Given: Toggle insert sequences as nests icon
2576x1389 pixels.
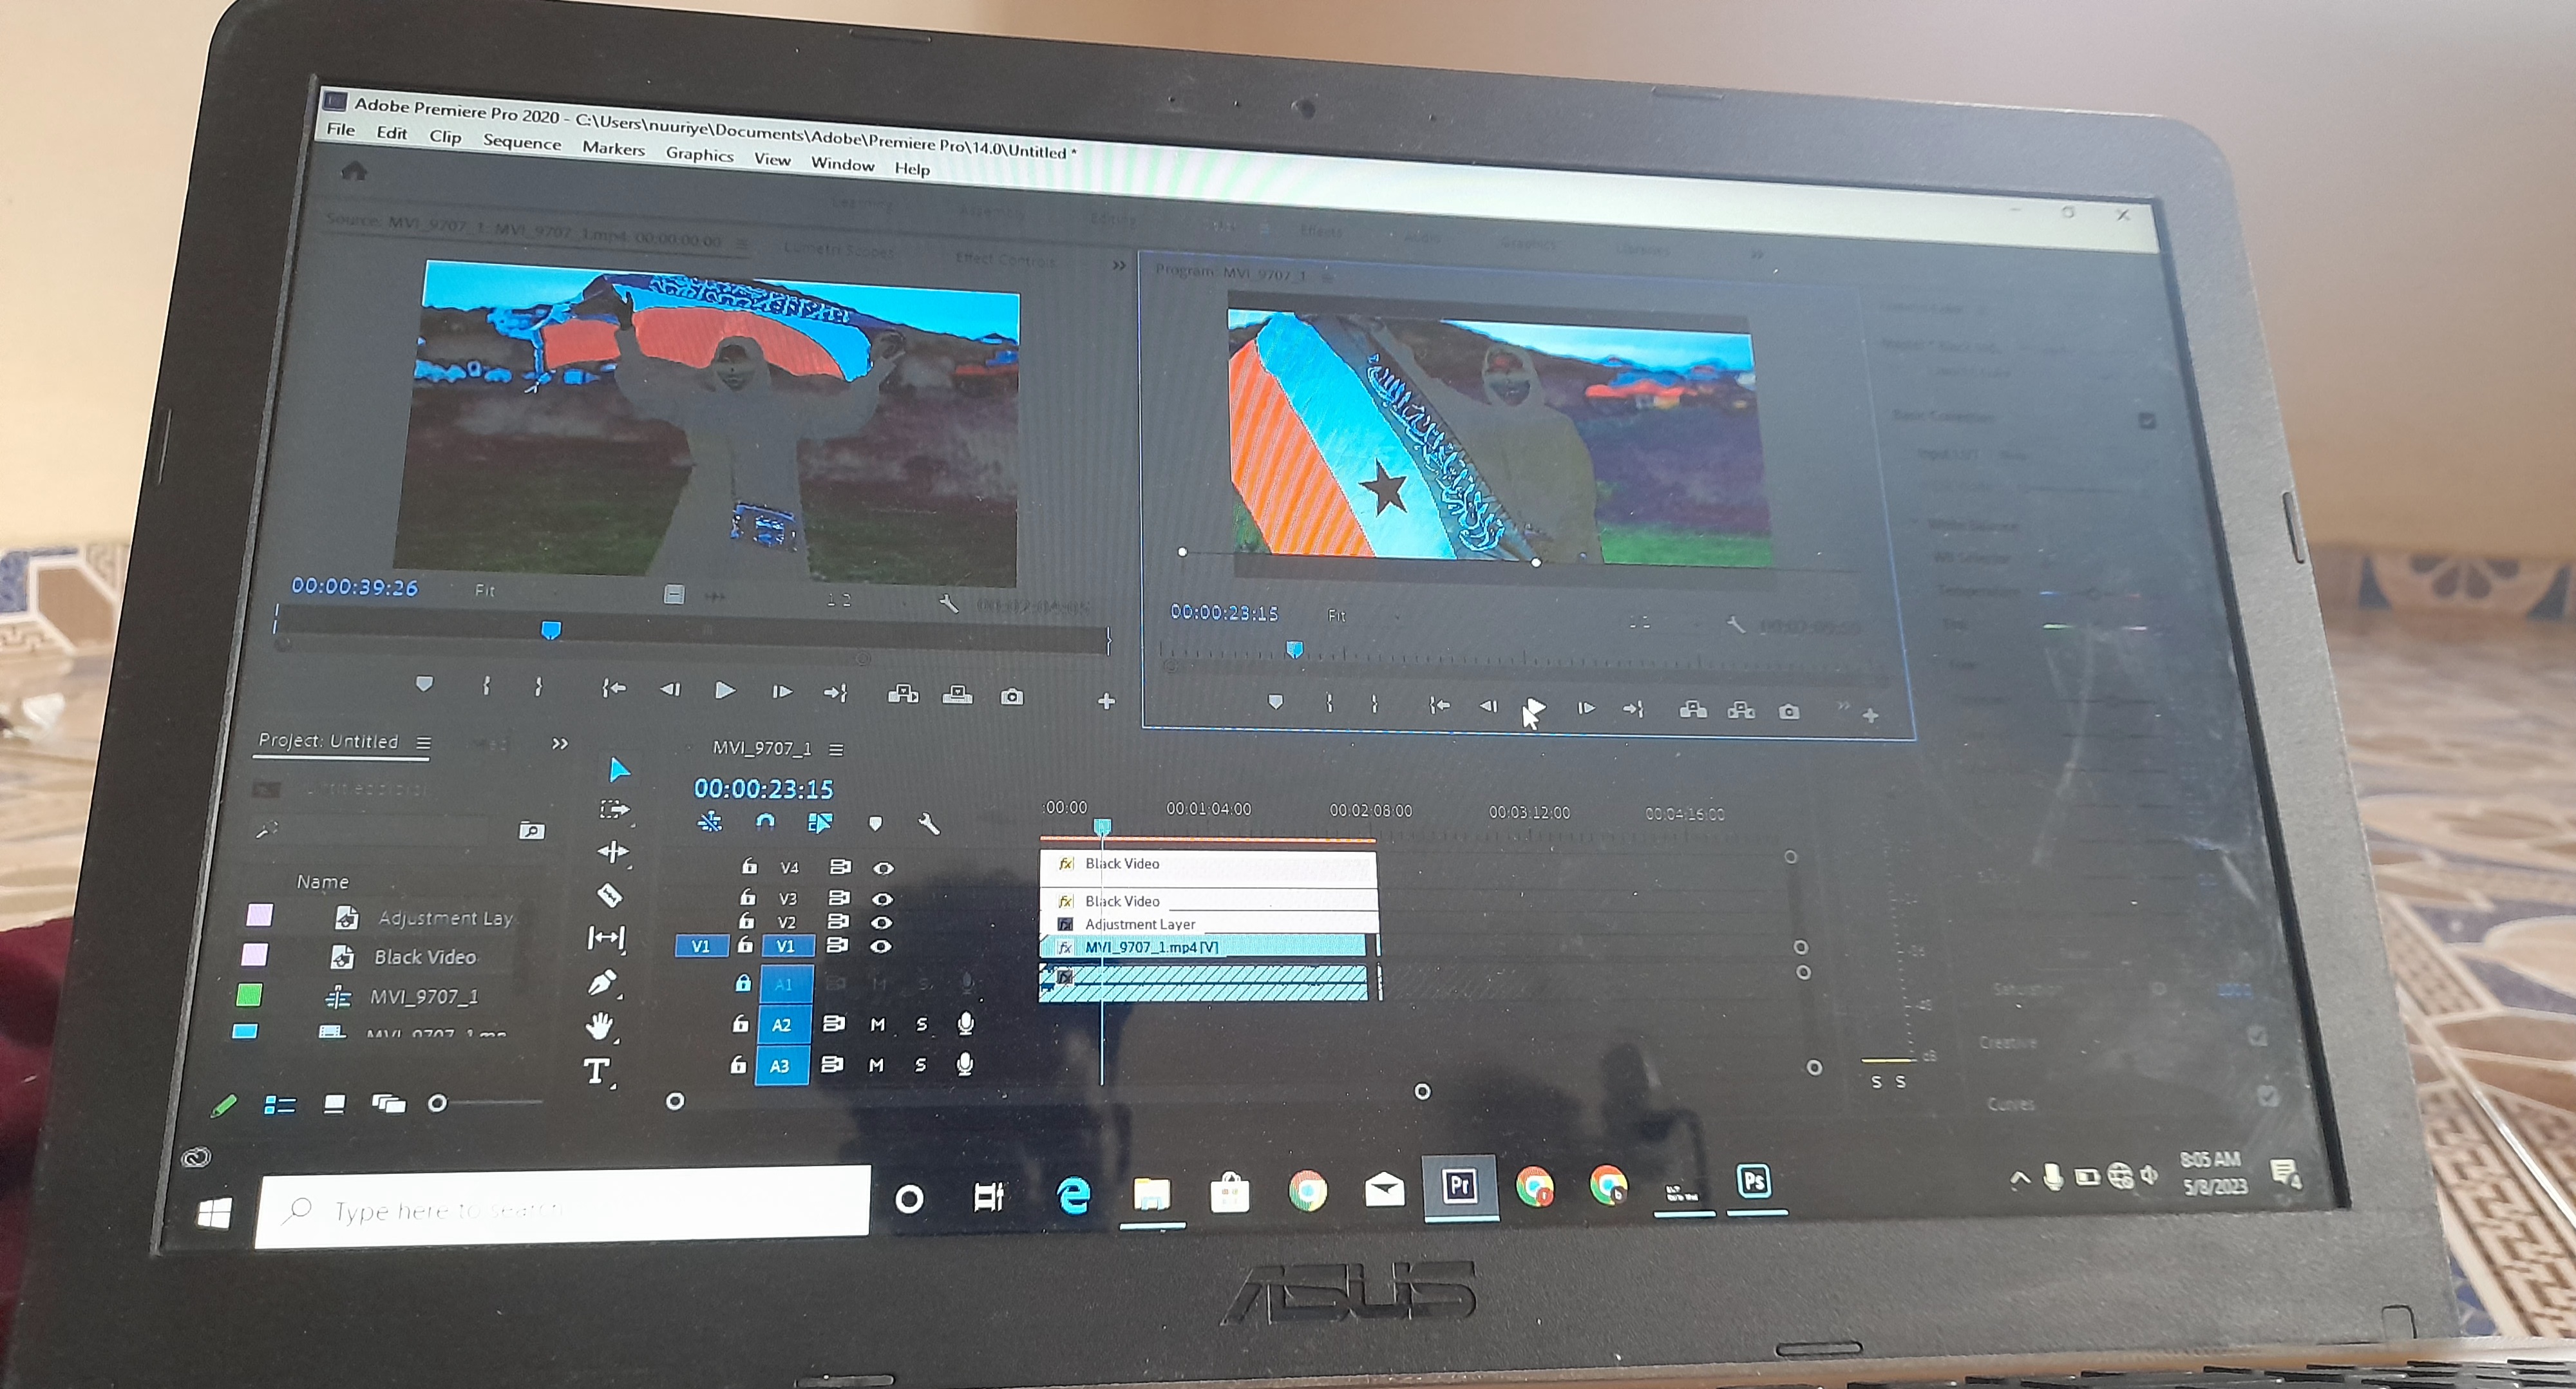Looking at the screenshot, I should click(710, 822).
